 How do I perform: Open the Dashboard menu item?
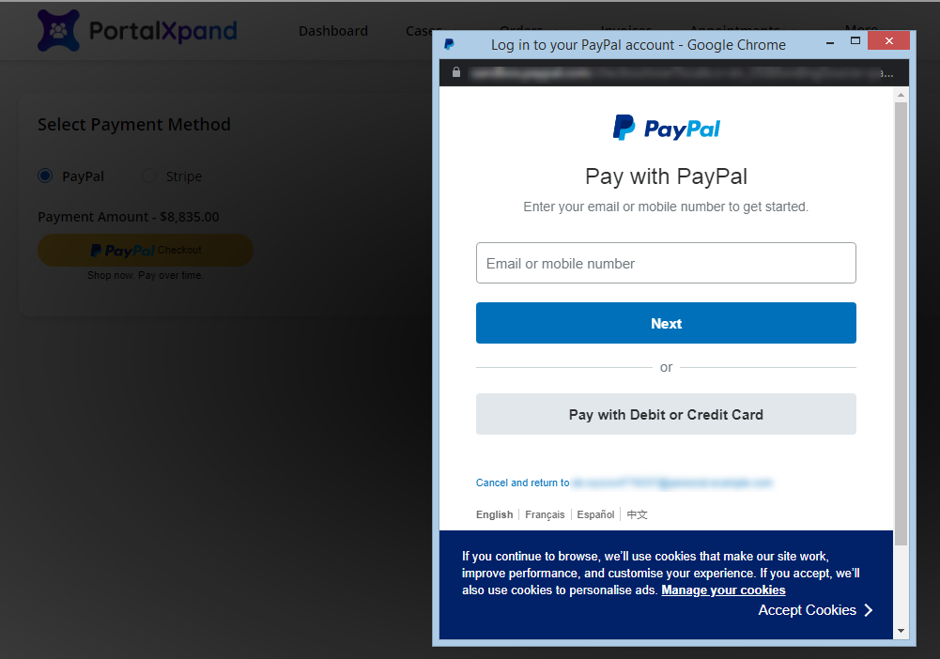(x=333, y=31)
